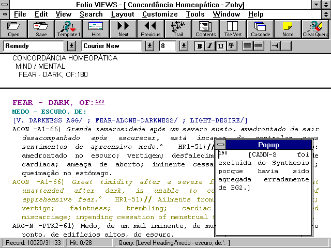Viewport: 331px width, 248px height.
Task: Click the font size field showing 8
Action: click(x=167, y=46)
